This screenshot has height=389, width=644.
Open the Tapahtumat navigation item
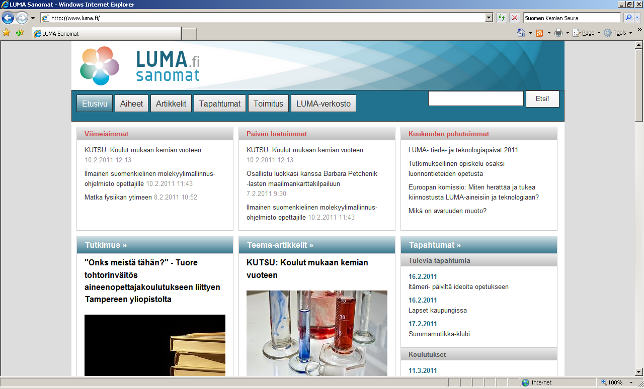tap(220, 104)
